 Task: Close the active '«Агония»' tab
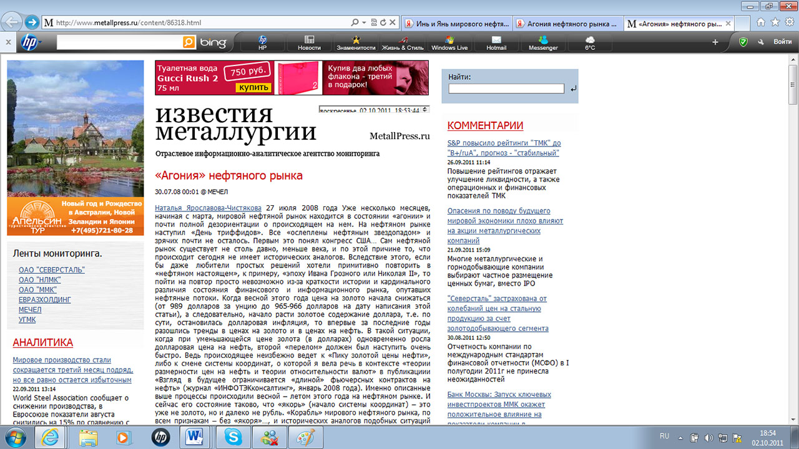[x=727, y=24]
